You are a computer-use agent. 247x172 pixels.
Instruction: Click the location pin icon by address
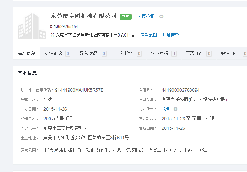pos(52,35)
